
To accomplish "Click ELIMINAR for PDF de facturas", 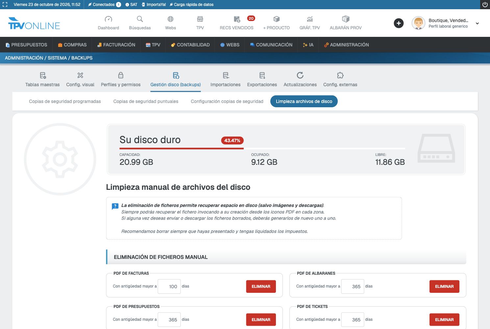I will pos(261,287).
